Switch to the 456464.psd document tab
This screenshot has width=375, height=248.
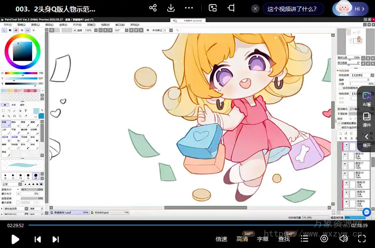[x=102, y=212]
